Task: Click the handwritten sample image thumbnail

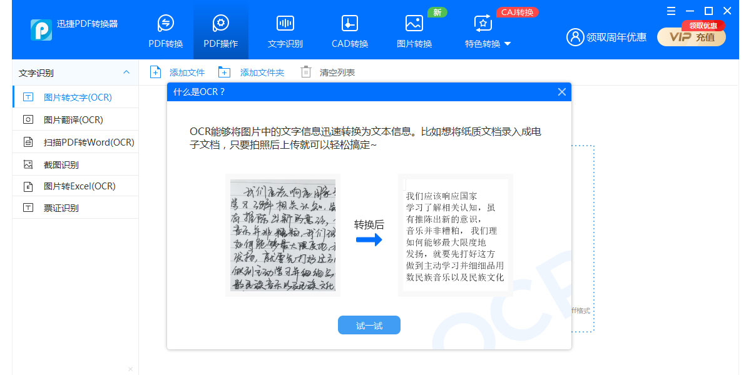Action: [283, 236]
